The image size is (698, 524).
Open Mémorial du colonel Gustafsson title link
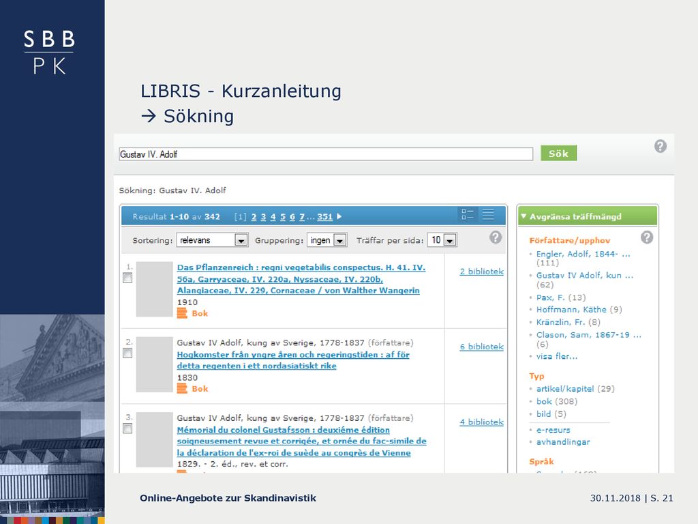[x=301, y=441]
